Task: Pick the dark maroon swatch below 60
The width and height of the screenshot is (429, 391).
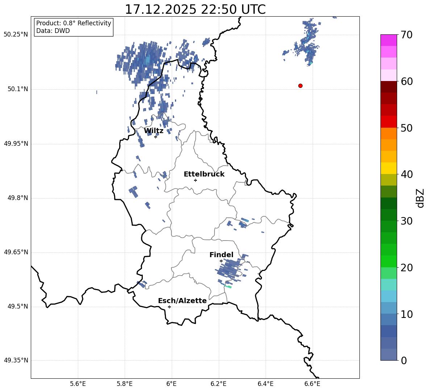Action: [389, 87]
